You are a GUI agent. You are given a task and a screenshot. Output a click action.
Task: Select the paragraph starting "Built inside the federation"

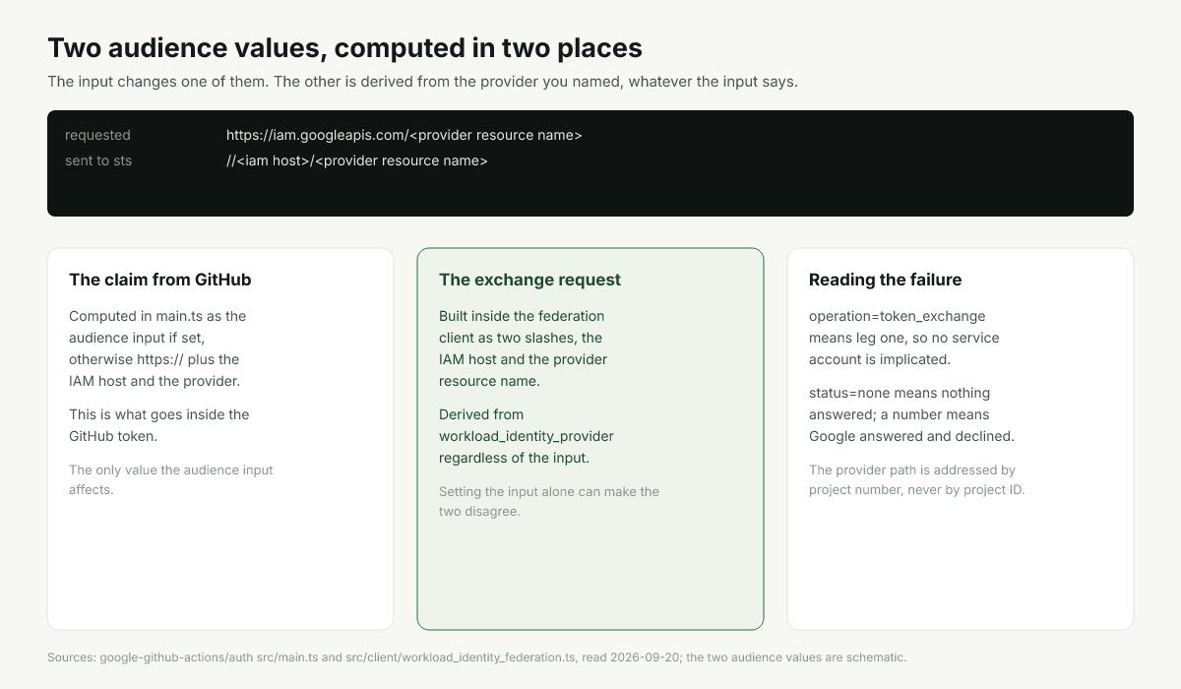tap(524, 348)
